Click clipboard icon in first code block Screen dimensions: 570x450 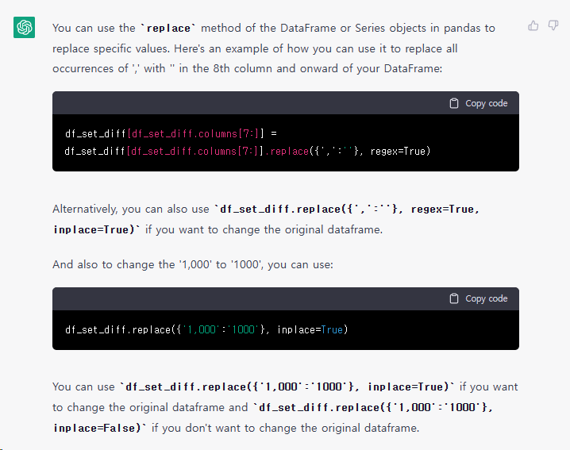pos(454,103)
